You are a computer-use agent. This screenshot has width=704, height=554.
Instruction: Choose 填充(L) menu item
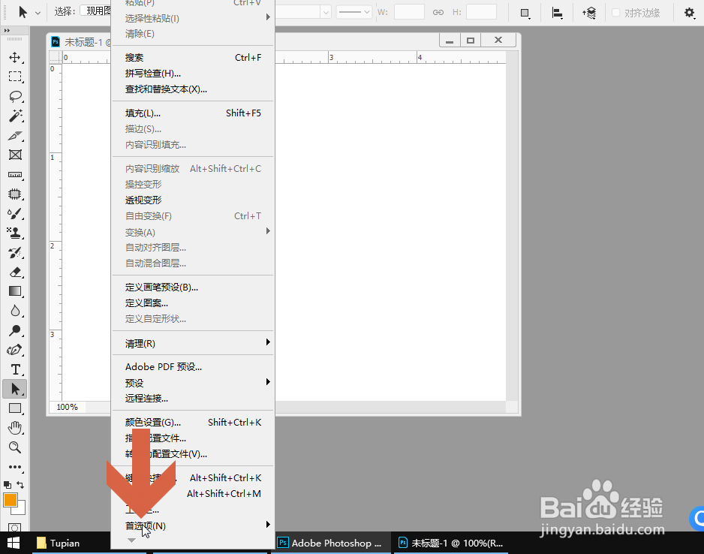[x=193, y=113]
